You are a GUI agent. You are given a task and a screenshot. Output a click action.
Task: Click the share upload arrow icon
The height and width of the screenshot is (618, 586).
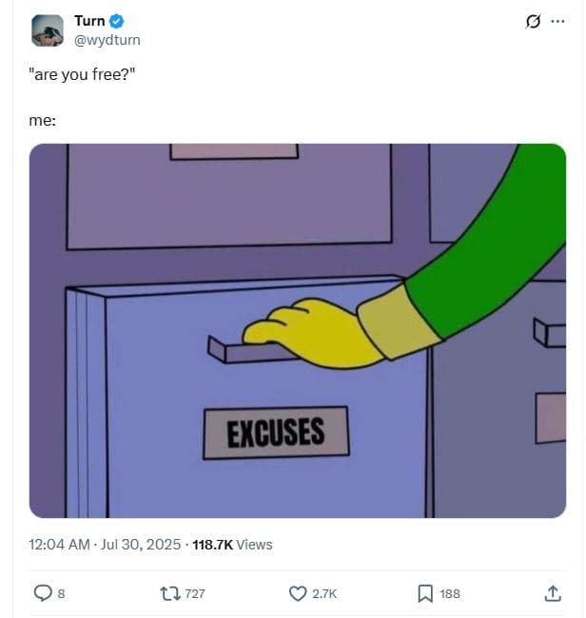(x=553, y=593)
